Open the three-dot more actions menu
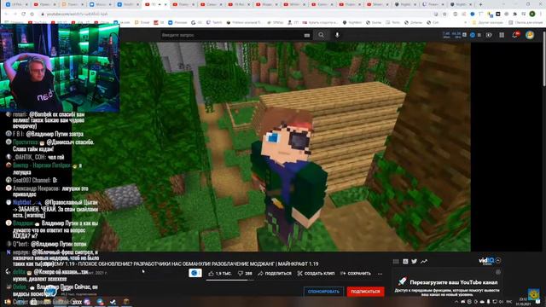 [380, 274]
